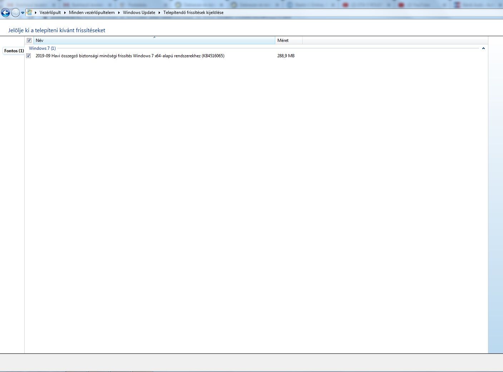Click the Windows 7 (1) group label

(42, 48)
